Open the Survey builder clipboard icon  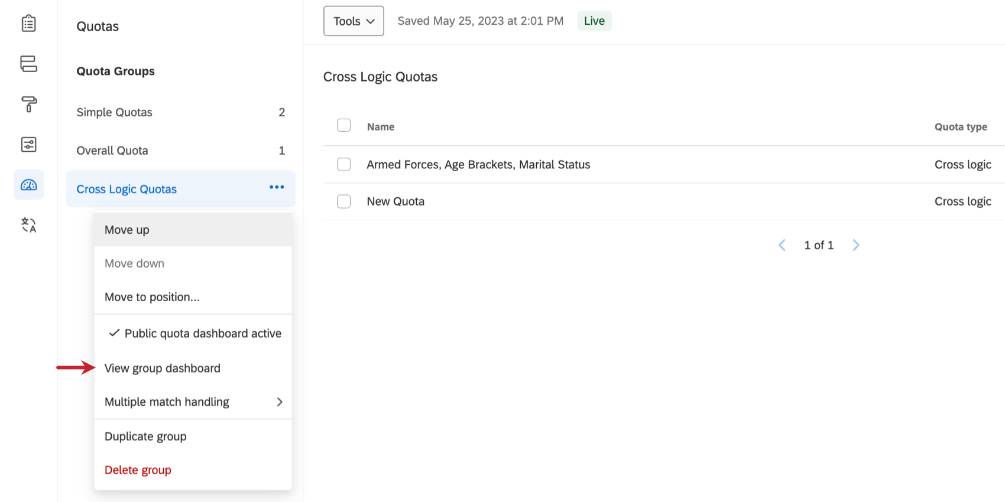coord(28,24)
